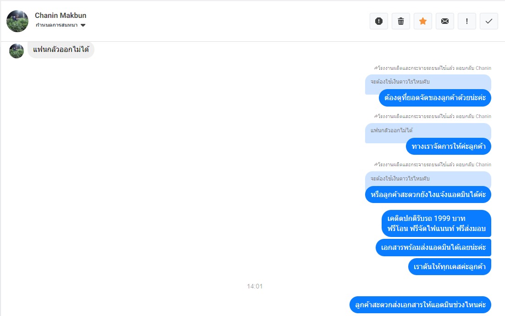Click small avatar beside แฟนกลัวออกไม่ได้ message
This screenshot has height=316, width=505.
coord(17,51)
